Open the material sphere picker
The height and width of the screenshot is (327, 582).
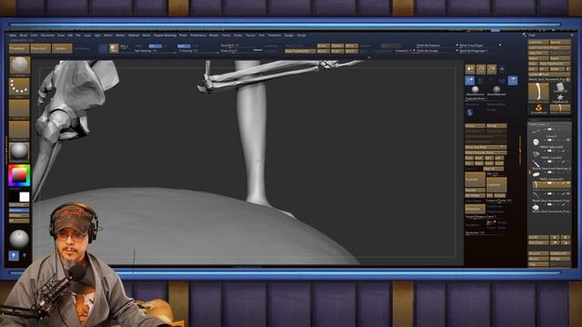click(x=19, y=152)
